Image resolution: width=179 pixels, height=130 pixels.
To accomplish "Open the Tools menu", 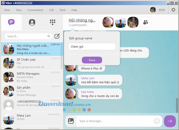I will [63, 10].
